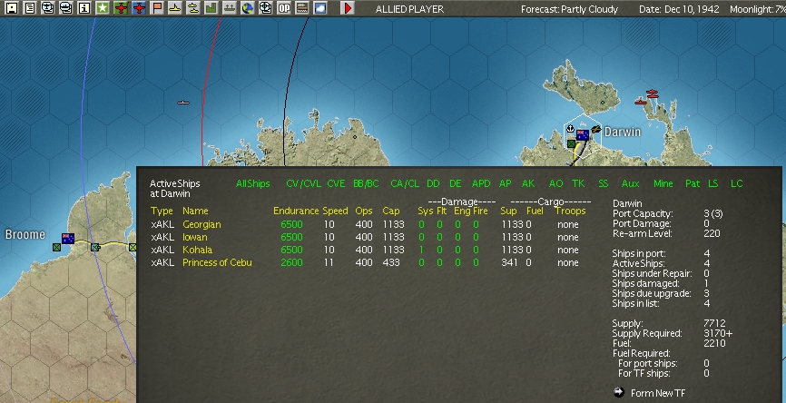The height and width of the screenshot is (403, 786).
Task: Click the arrow icon next to Form New TF
Action: click(x=619, y=392)
